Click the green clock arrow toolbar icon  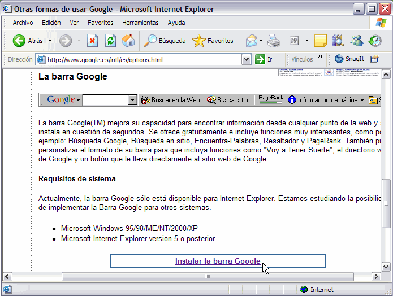[x=375, y=41]
